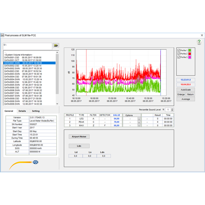Switch to the Setting tab

36,111
